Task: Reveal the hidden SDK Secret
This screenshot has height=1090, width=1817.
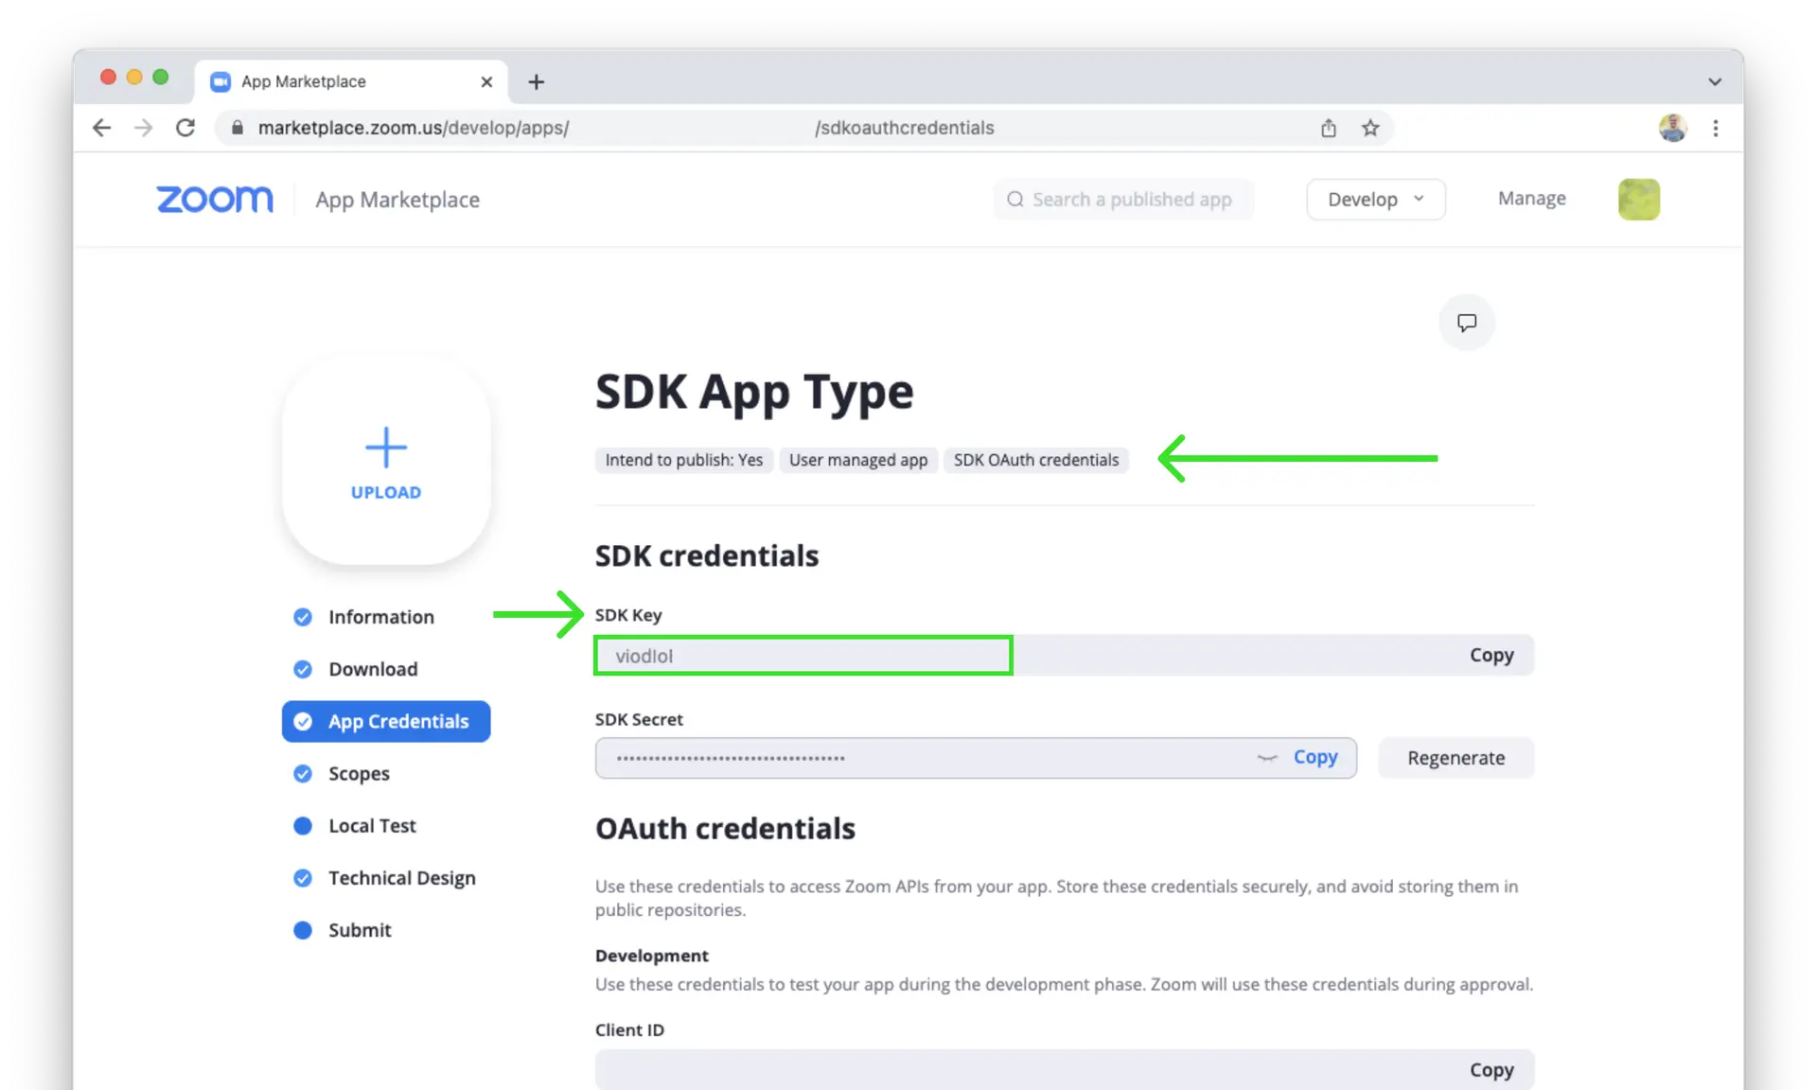Action: (x=1267, y=758)
